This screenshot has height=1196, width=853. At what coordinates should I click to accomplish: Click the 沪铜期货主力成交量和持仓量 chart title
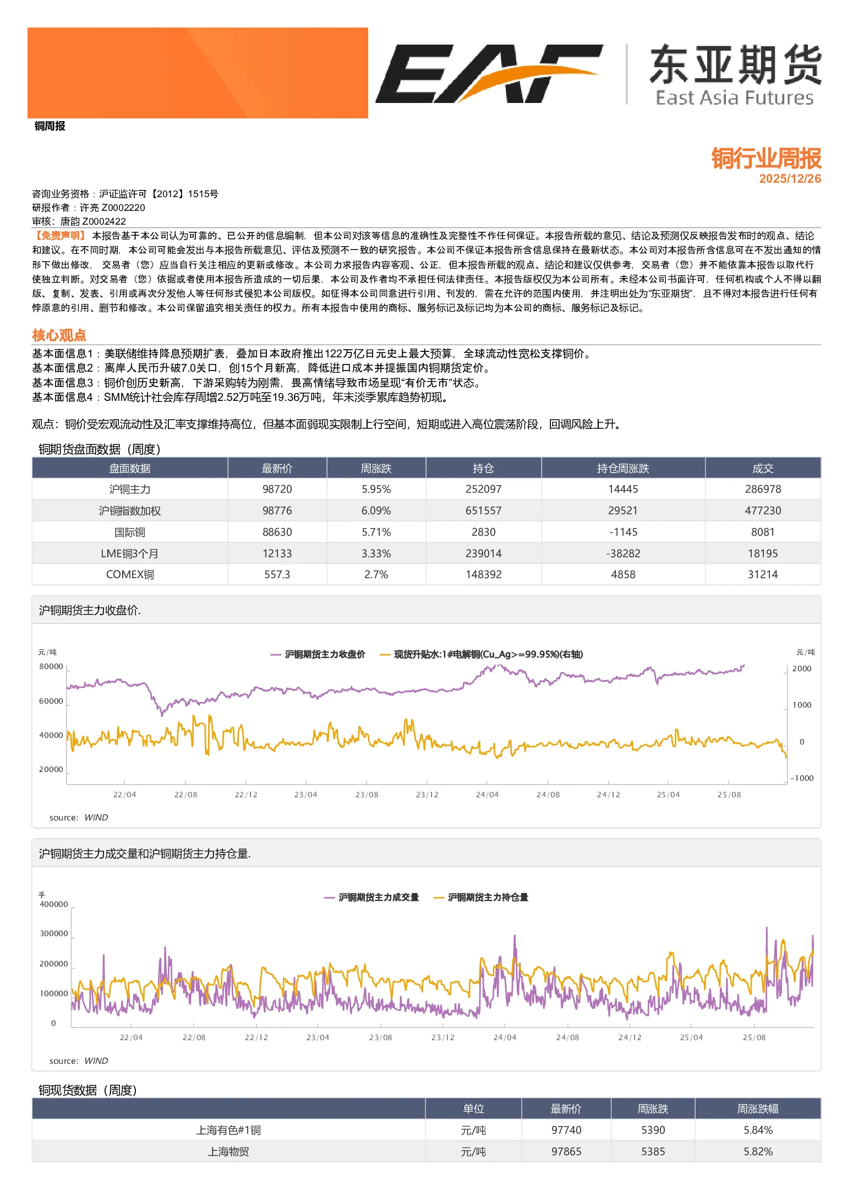[145, 853]
